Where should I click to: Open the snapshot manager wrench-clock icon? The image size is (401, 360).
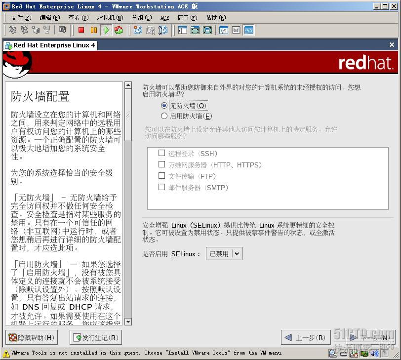coord(163,30)
